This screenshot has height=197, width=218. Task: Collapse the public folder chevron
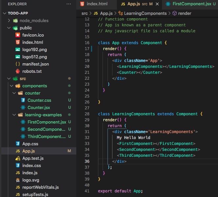[x=9, y=28]
